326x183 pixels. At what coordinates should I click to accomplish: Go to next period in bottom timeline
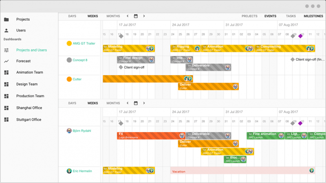144,103
